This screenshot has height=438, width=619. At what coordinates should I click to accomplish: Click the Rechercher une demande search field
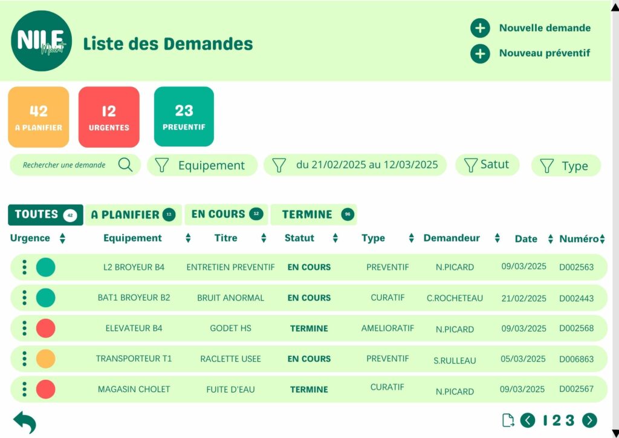click(64, 165)
